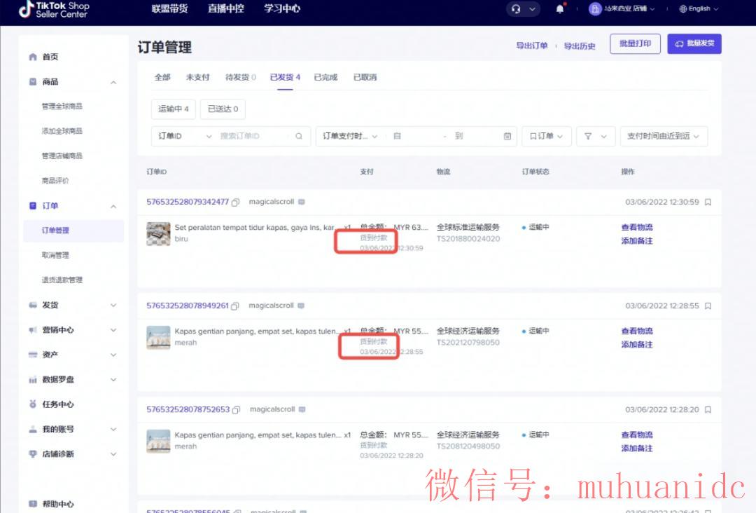The height and width of the screenshot is (513, 756).
Task: Open chat icon for order 576532528078752653 buyer
Action: [302, 409]
